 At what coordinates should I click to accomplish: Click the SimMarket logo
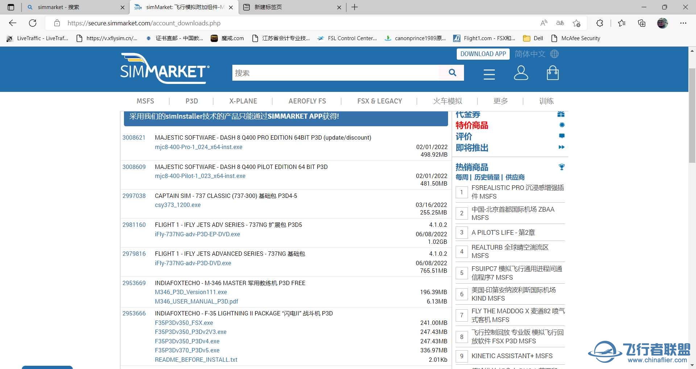tap(165, 68)
